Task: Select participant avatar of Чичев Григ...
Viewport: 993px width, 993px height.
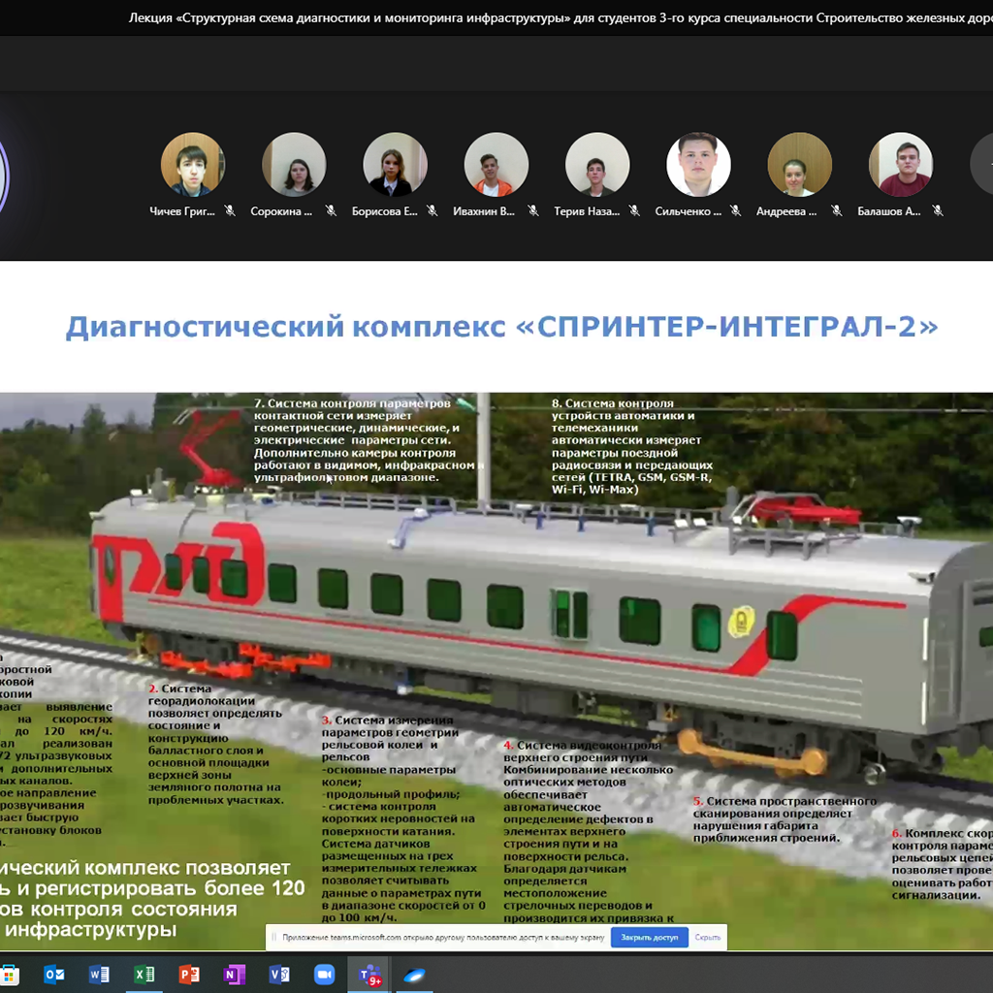Action: click(193, 164)
